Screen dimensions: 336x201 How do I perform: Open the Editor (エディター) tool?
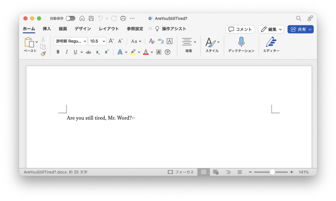(x=271, y=45)
